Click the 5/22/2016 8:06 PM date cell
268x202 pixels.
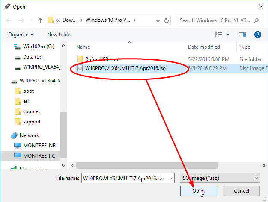coord(208,59)
